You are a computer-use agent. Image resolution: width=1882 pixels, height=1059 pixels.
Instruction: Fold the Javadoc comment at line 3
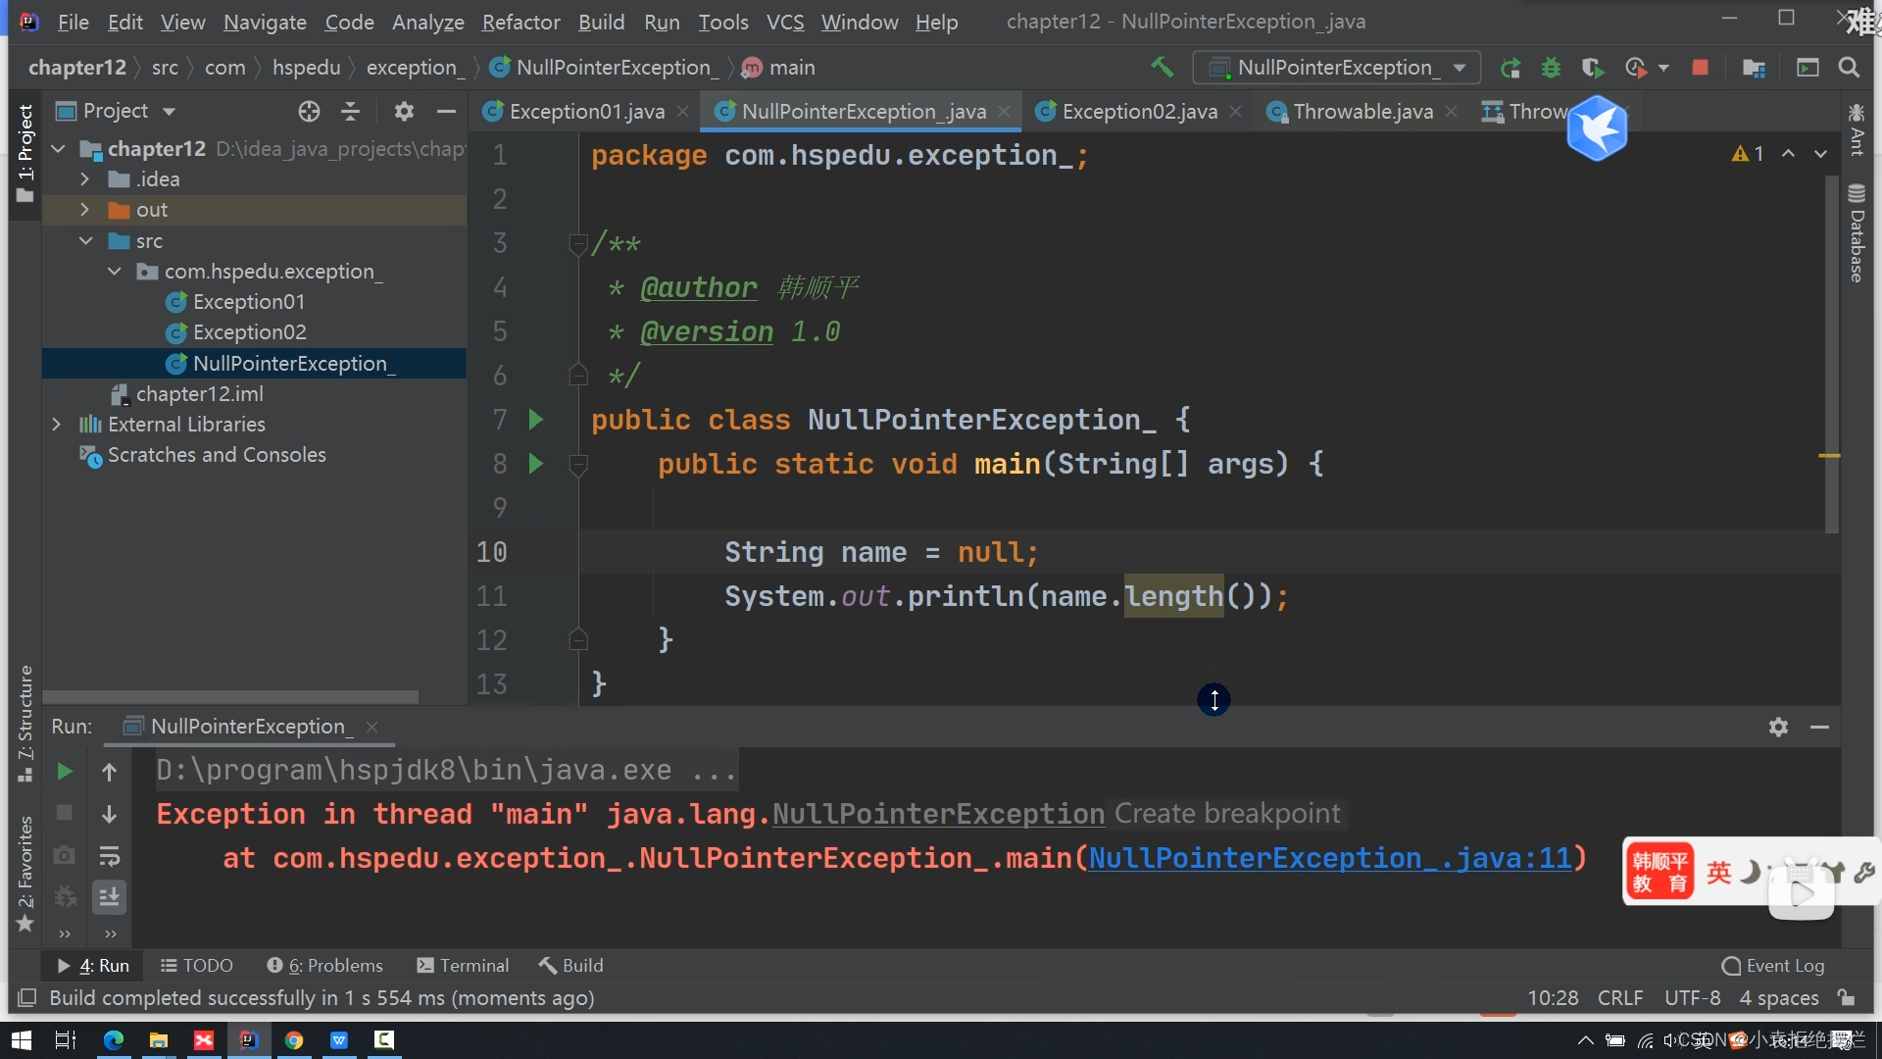click(x=578, y=243)
